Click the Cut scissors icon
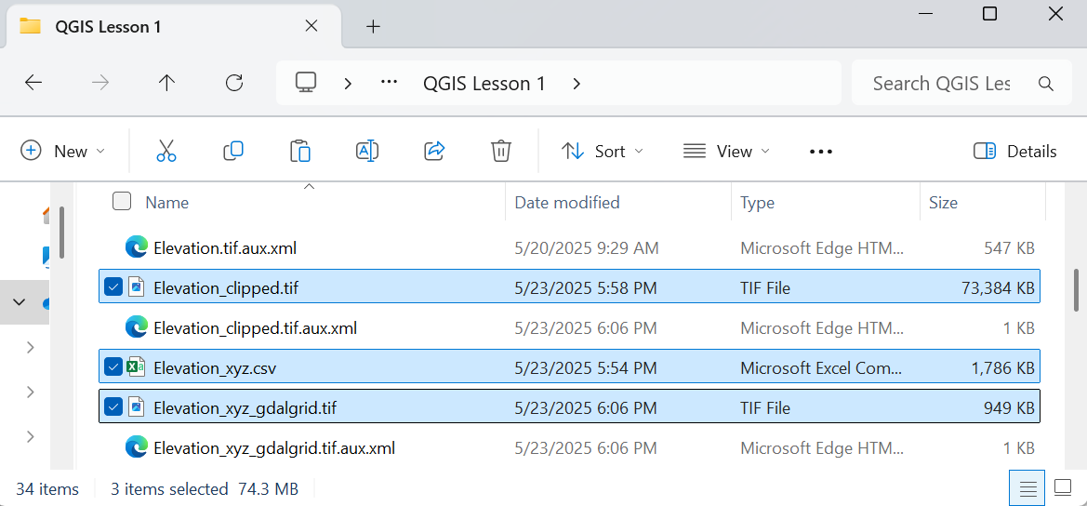 (x=166, y=151)
